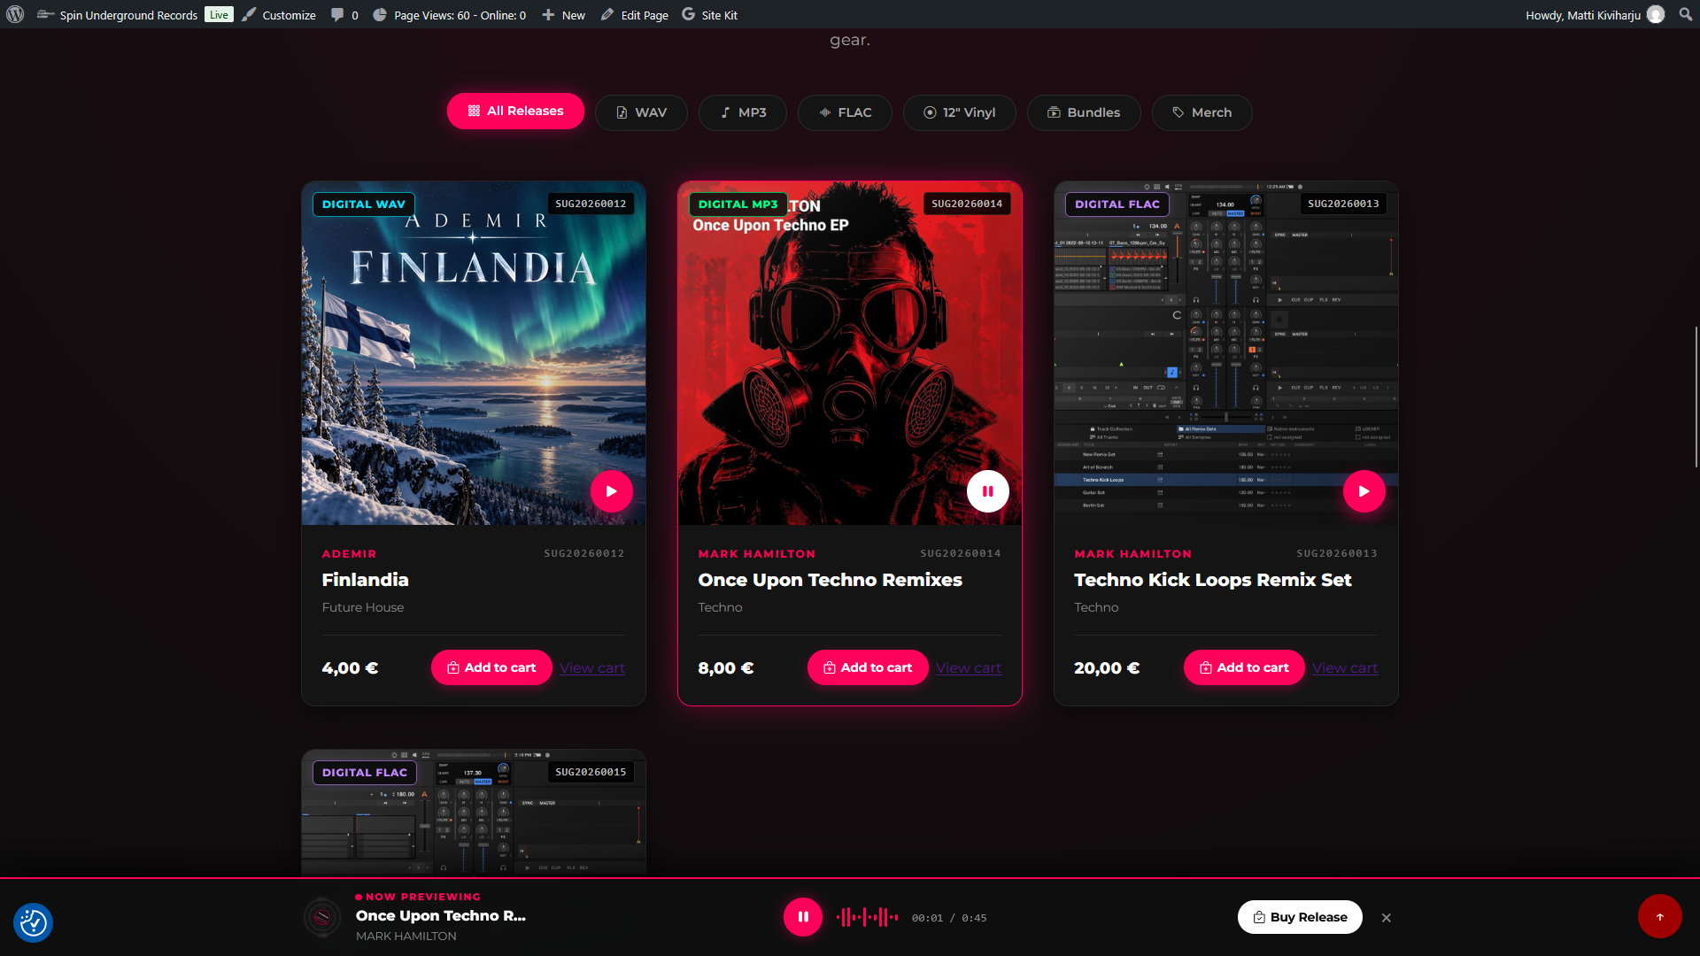1700x956 pixels.
Task: Open Techno Kick Loops cover image
Action: tap(1226, 353)
